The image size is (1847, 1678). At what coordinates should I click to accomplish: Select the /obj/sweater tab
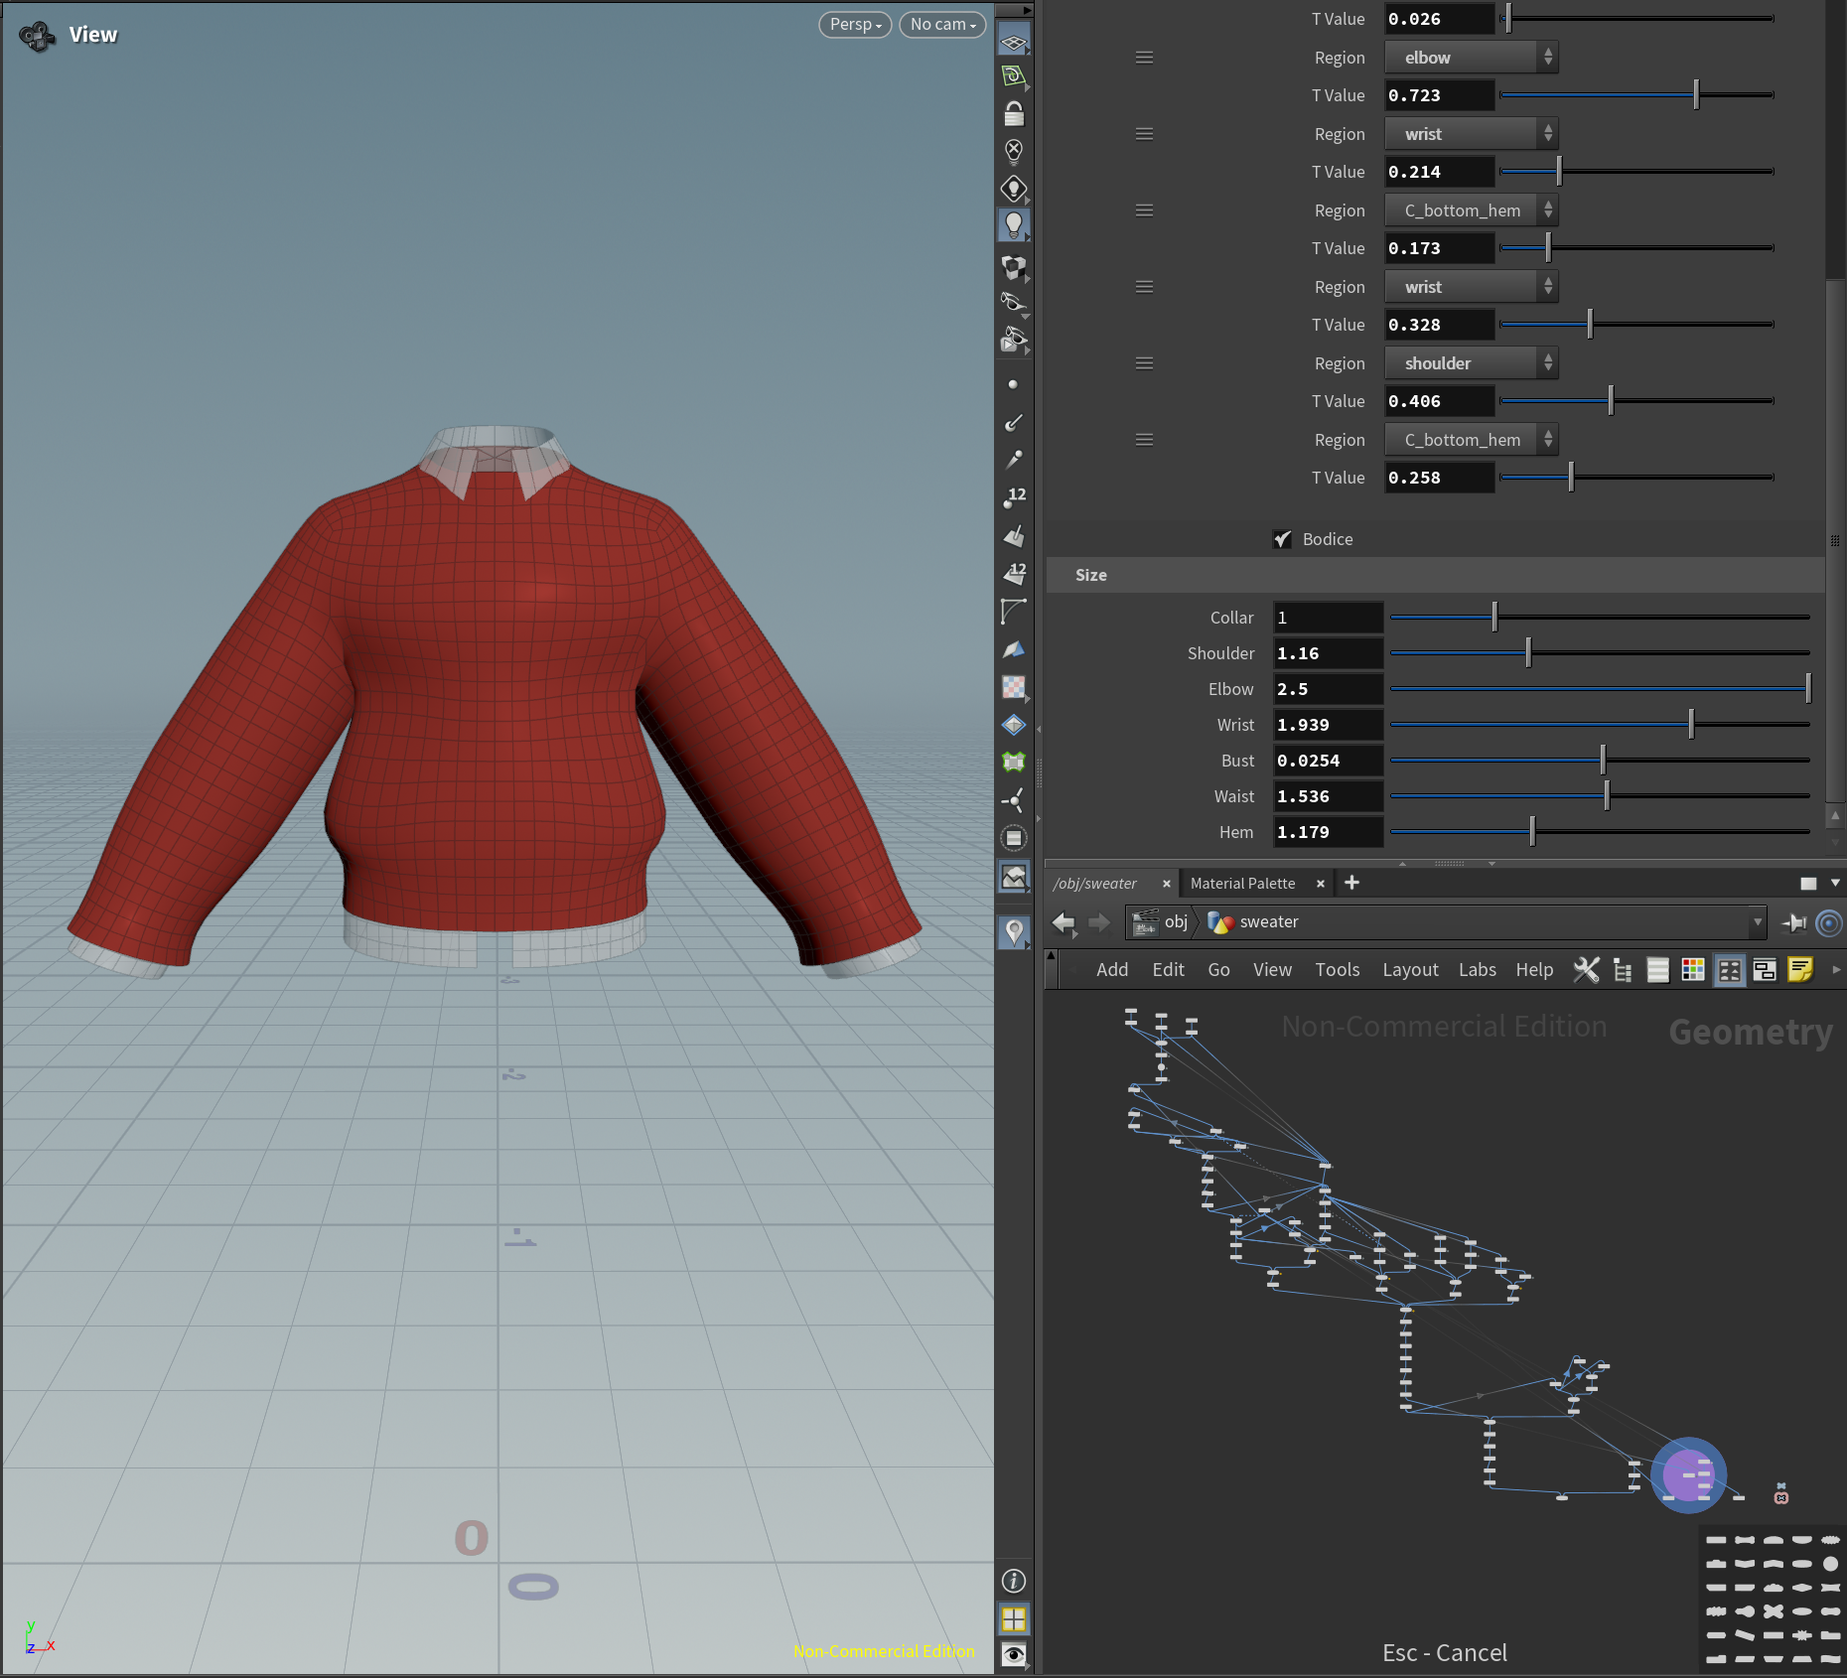click(x=1094, y=884)
